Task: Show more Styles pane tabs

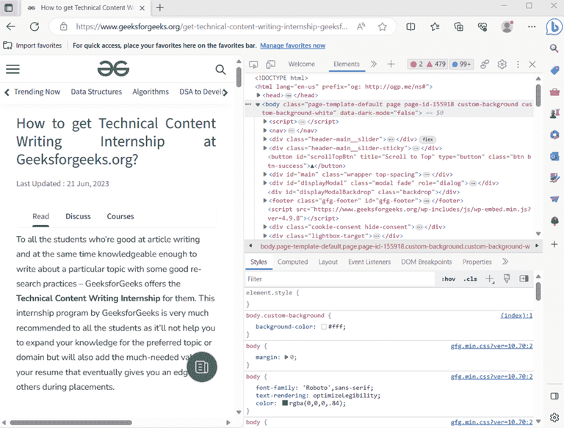Action: [x=505, y=262]
